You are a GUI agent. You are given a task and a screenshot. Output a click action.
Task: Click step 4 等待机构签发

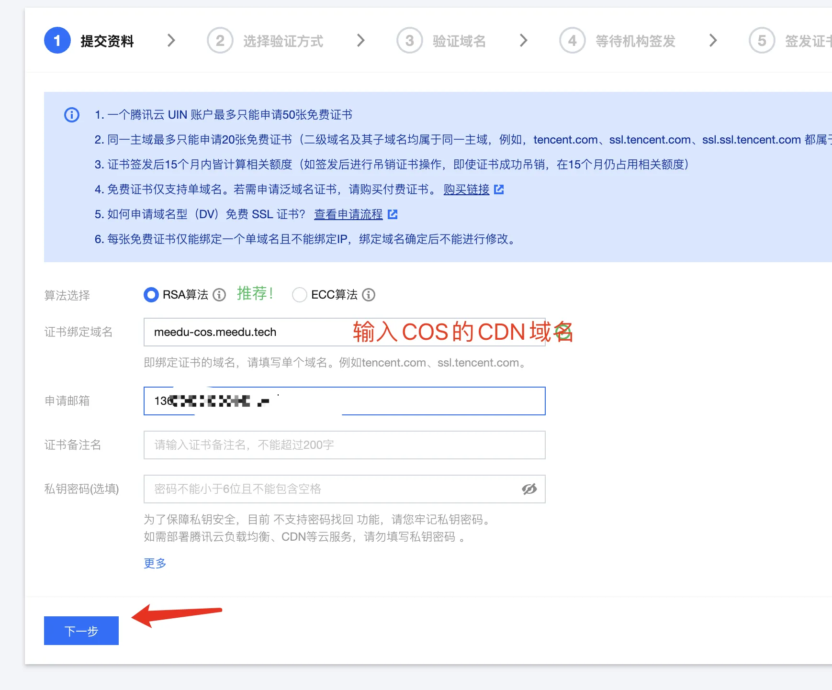tap(618, 41)
